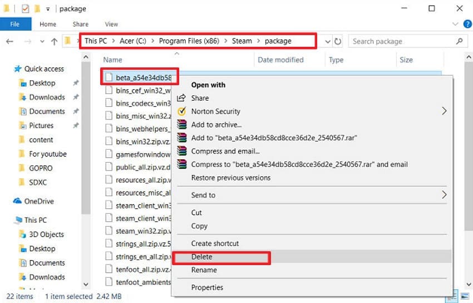Choose Cut in context menu
This screenshot has width=473, height=303.
pos(196,212)
